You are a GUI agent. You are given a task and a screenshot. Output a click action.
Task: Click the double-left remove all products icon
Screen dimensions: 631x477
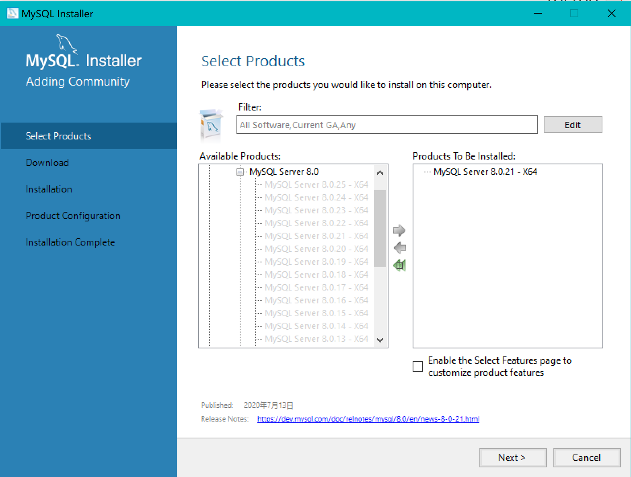click(400, 265)
